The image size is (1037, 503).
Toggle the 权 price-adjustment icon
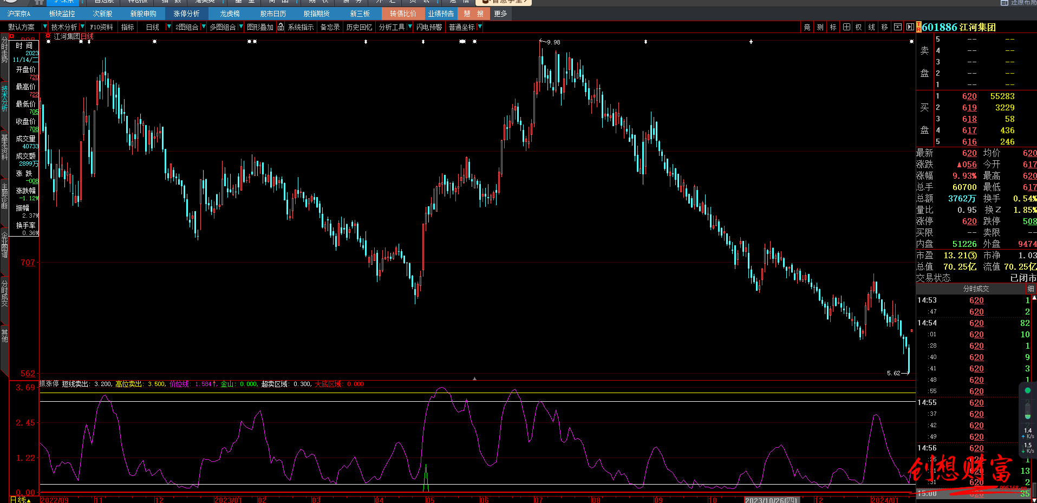[x=859, y=27]
